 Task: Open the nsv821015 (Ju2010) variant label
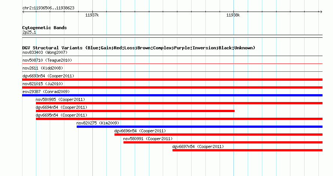tap(43, 84)
